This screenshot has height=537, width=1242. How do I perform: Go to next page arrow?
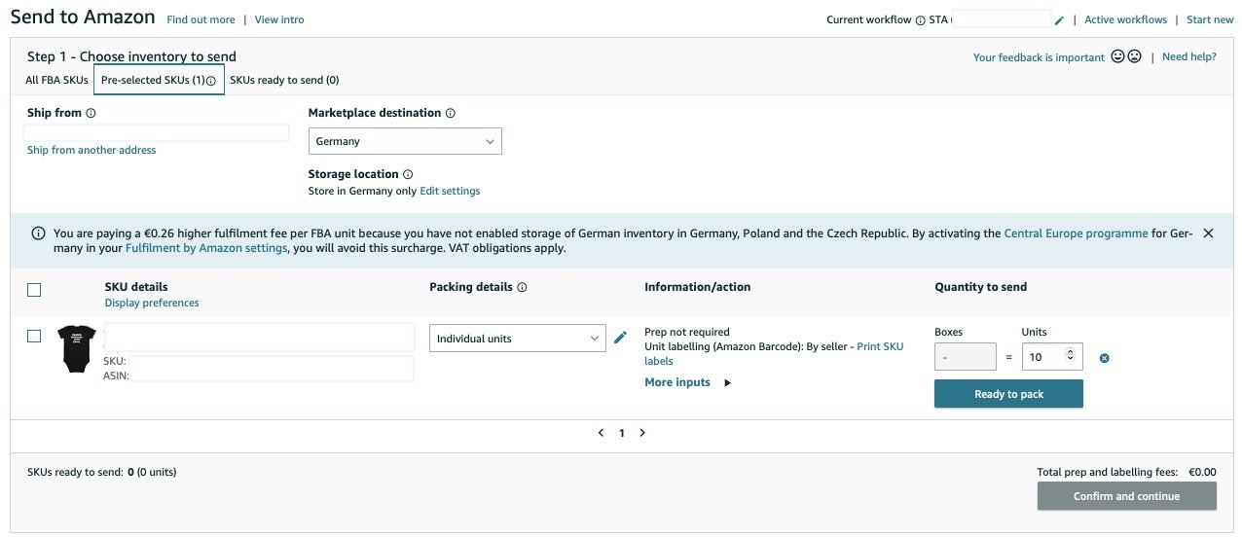[642, 433]
